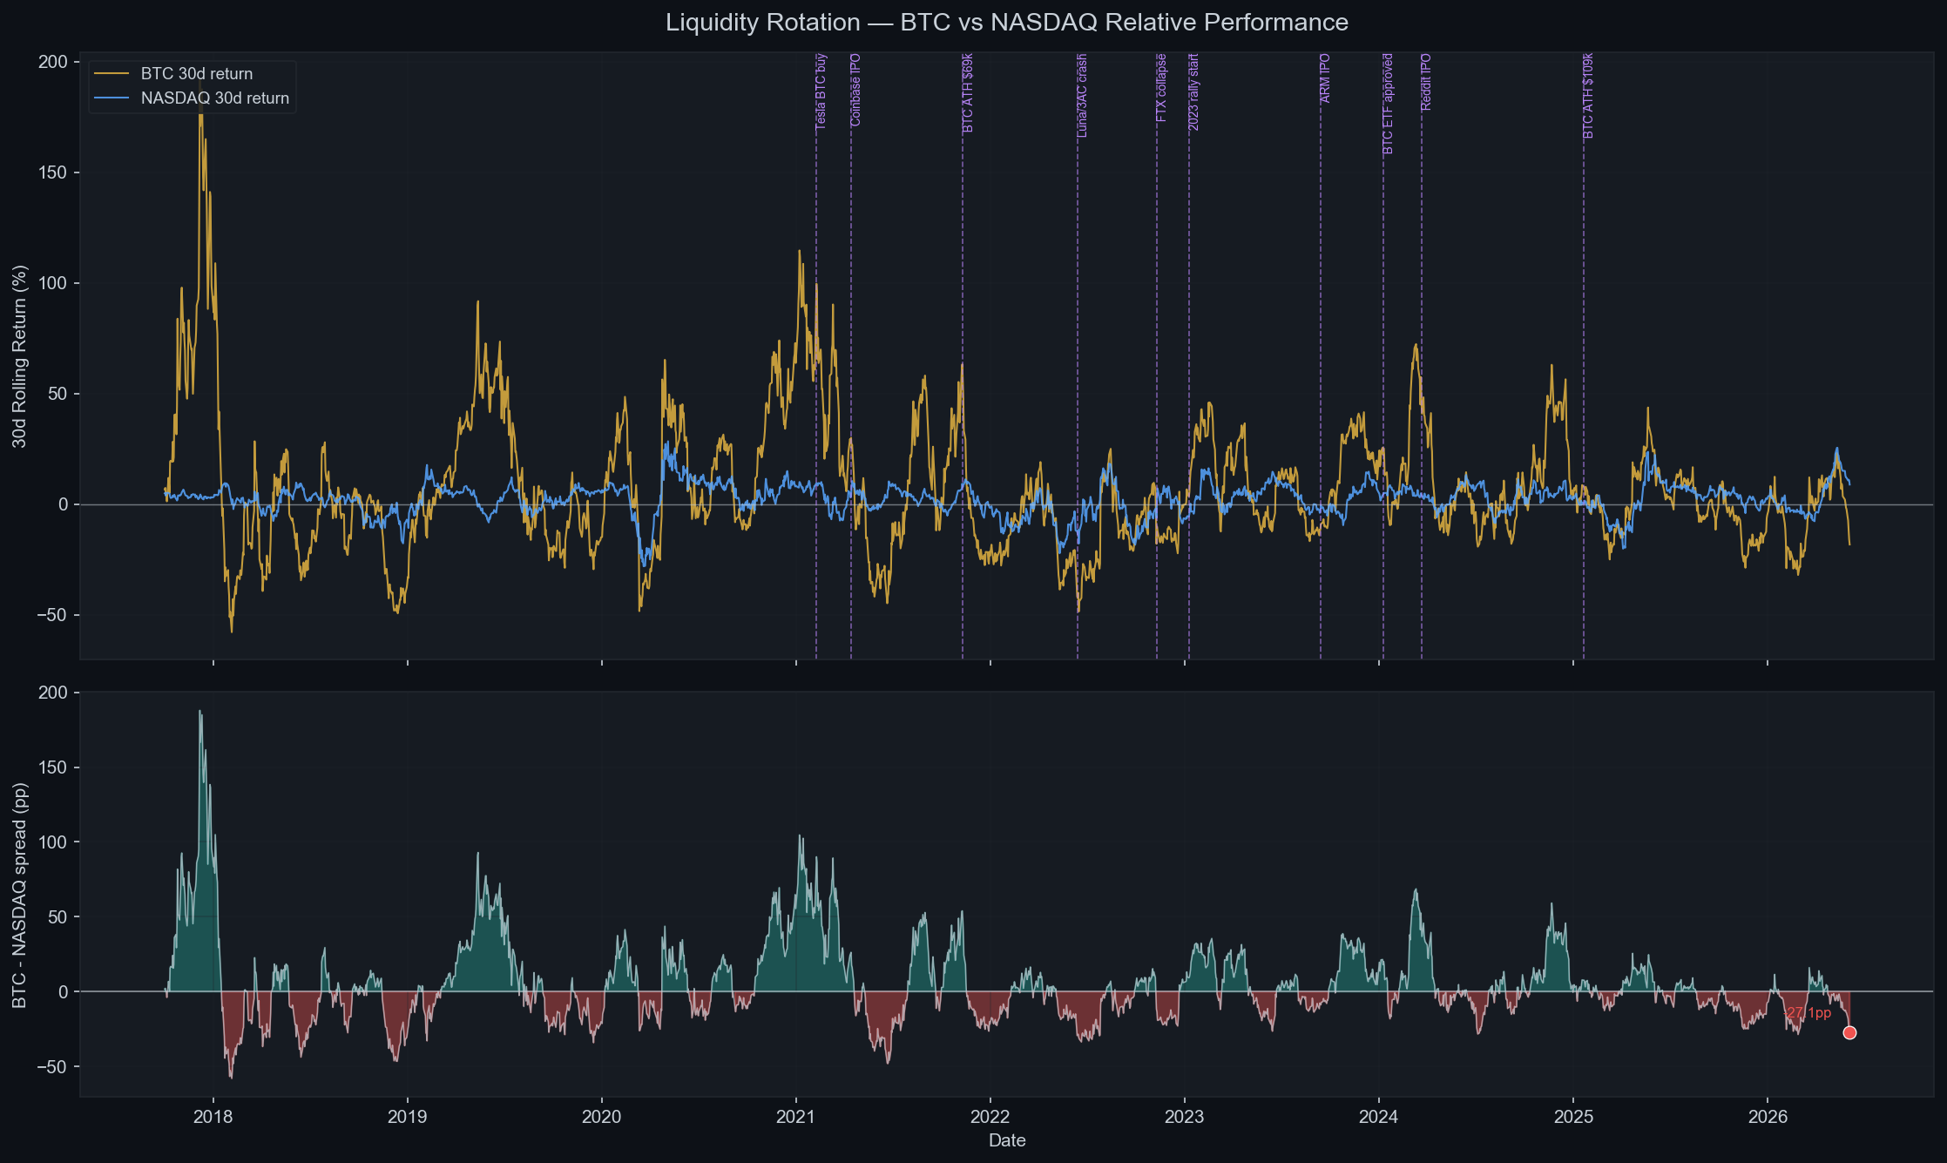Click the 2023 x-axis tick label

coord(1184,1118)
